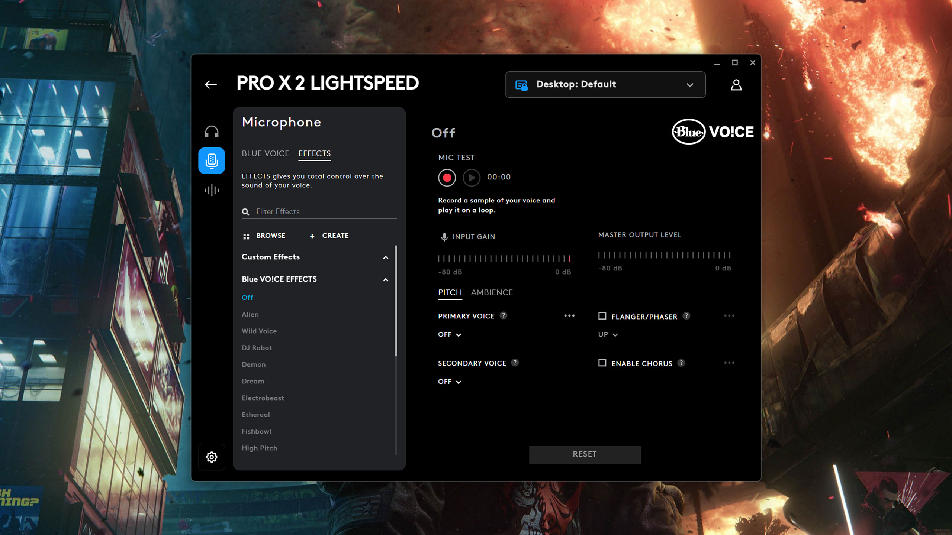The image size is (952, 535).
Task: Open Flanger/Phaser three-dot options
Action: [x=729, y=316]
